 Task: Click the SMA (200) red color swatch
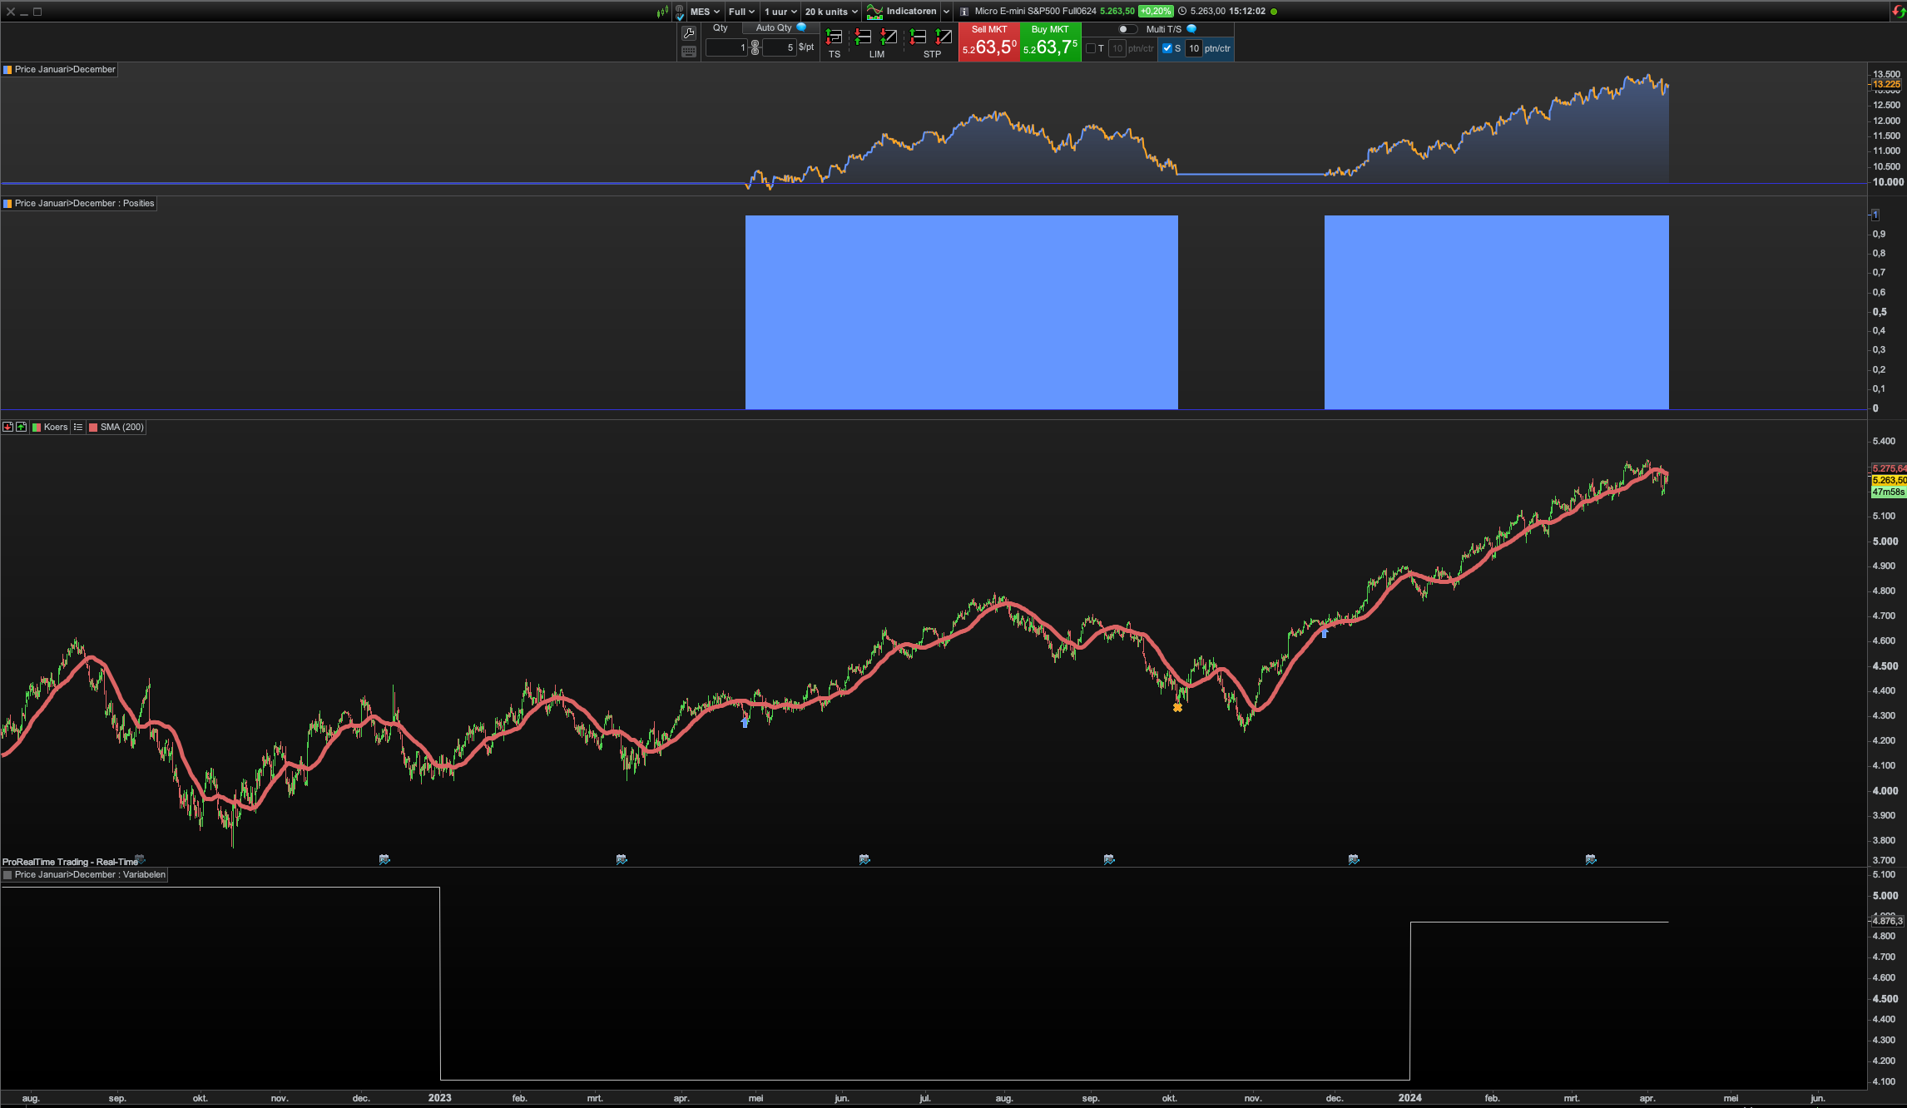93,427
